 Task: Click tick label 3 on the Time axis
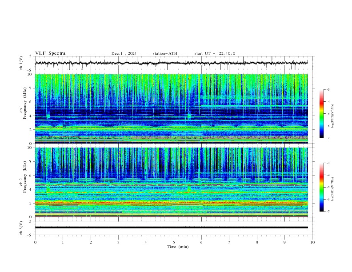[118, 242]
